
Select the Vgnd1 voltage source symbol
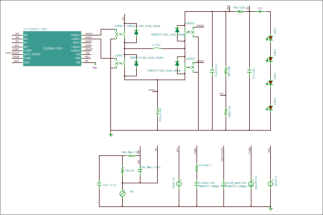coord(270,183)
